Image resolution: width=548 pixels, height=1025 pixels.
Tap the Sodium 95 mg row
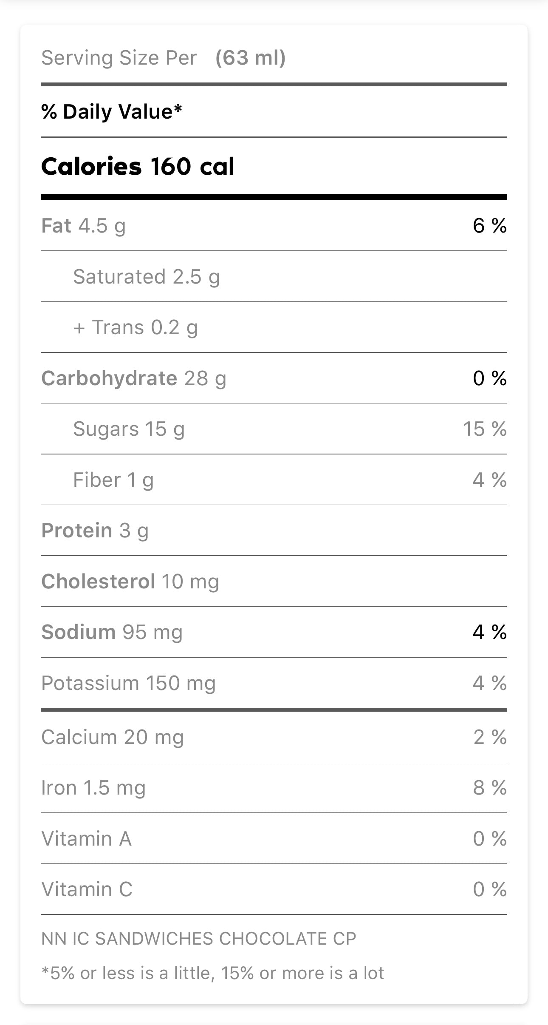112,632
